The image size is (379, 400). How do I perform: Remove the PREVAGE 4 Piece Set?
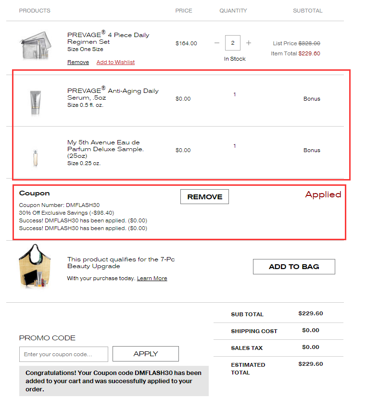(78, 62)
